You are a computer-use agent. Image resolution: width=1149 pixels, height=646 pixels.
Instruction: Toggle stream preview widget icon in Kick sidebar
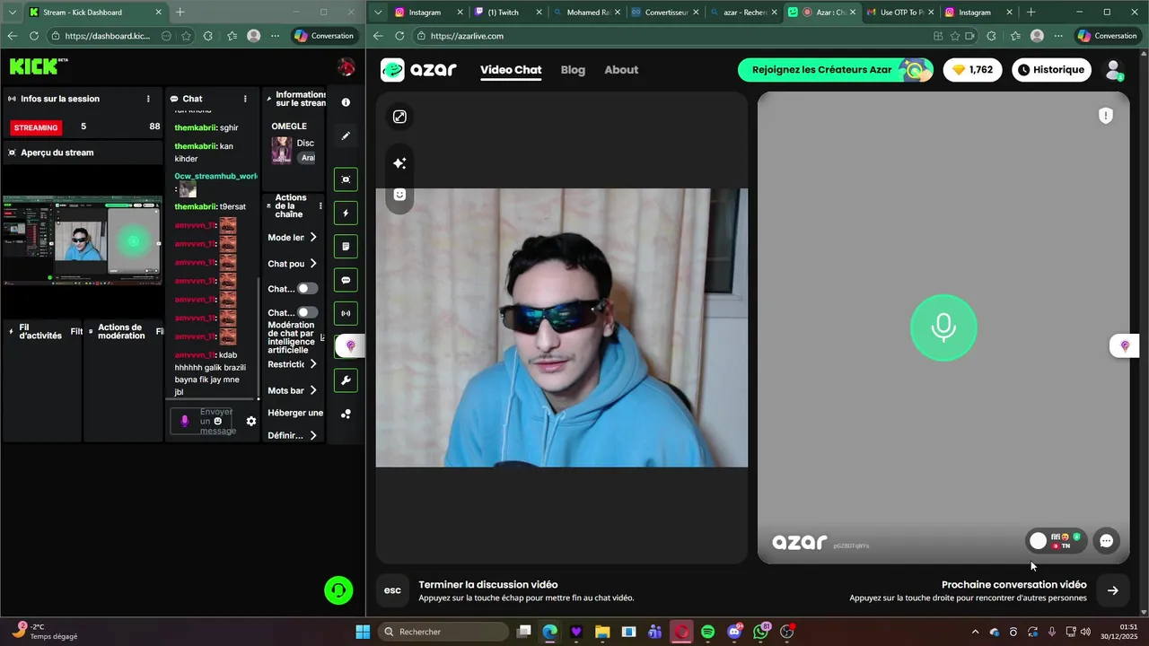[x=346, y=179]
